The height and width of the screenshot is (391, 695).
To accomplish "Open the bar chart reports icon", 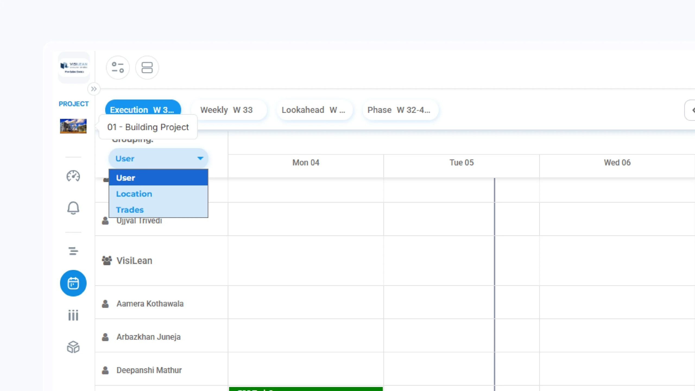I will [73, 315].
